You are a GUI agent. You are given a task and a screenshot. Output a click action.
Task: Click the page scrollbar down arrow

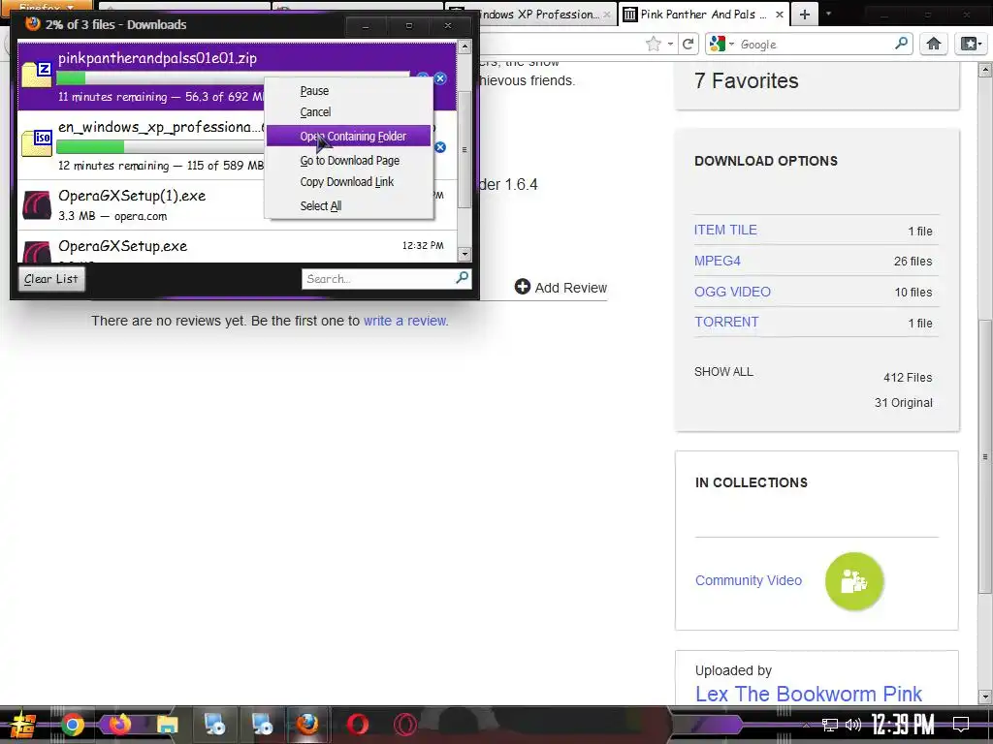coord(985,697)
